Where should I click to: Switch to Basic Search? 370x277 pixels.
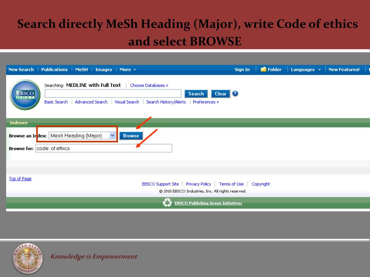(56, 102)
